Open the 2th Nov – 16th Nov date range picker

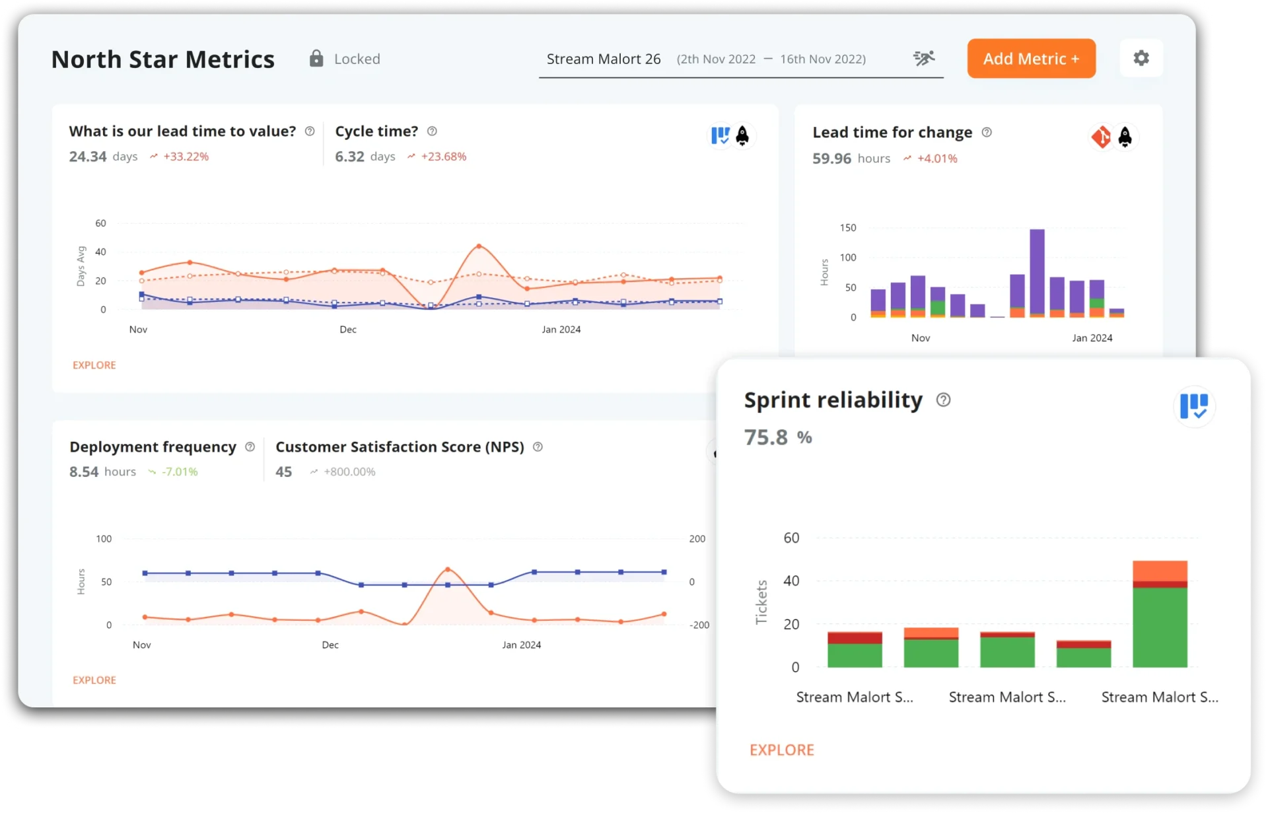tap(771, 59)
